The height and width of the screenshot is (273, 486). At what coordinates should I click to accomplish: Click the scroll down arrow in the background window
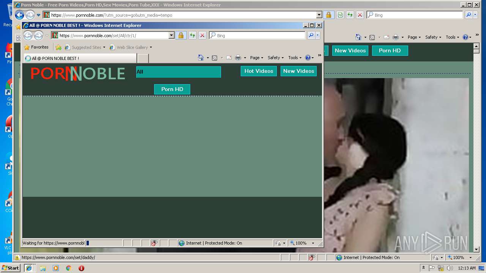477,249
